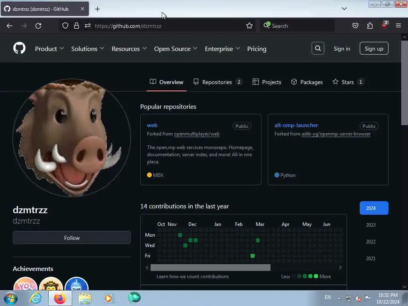The image size is (408, 306).
Task: Click Sign in link
Action: click(341, 49)
